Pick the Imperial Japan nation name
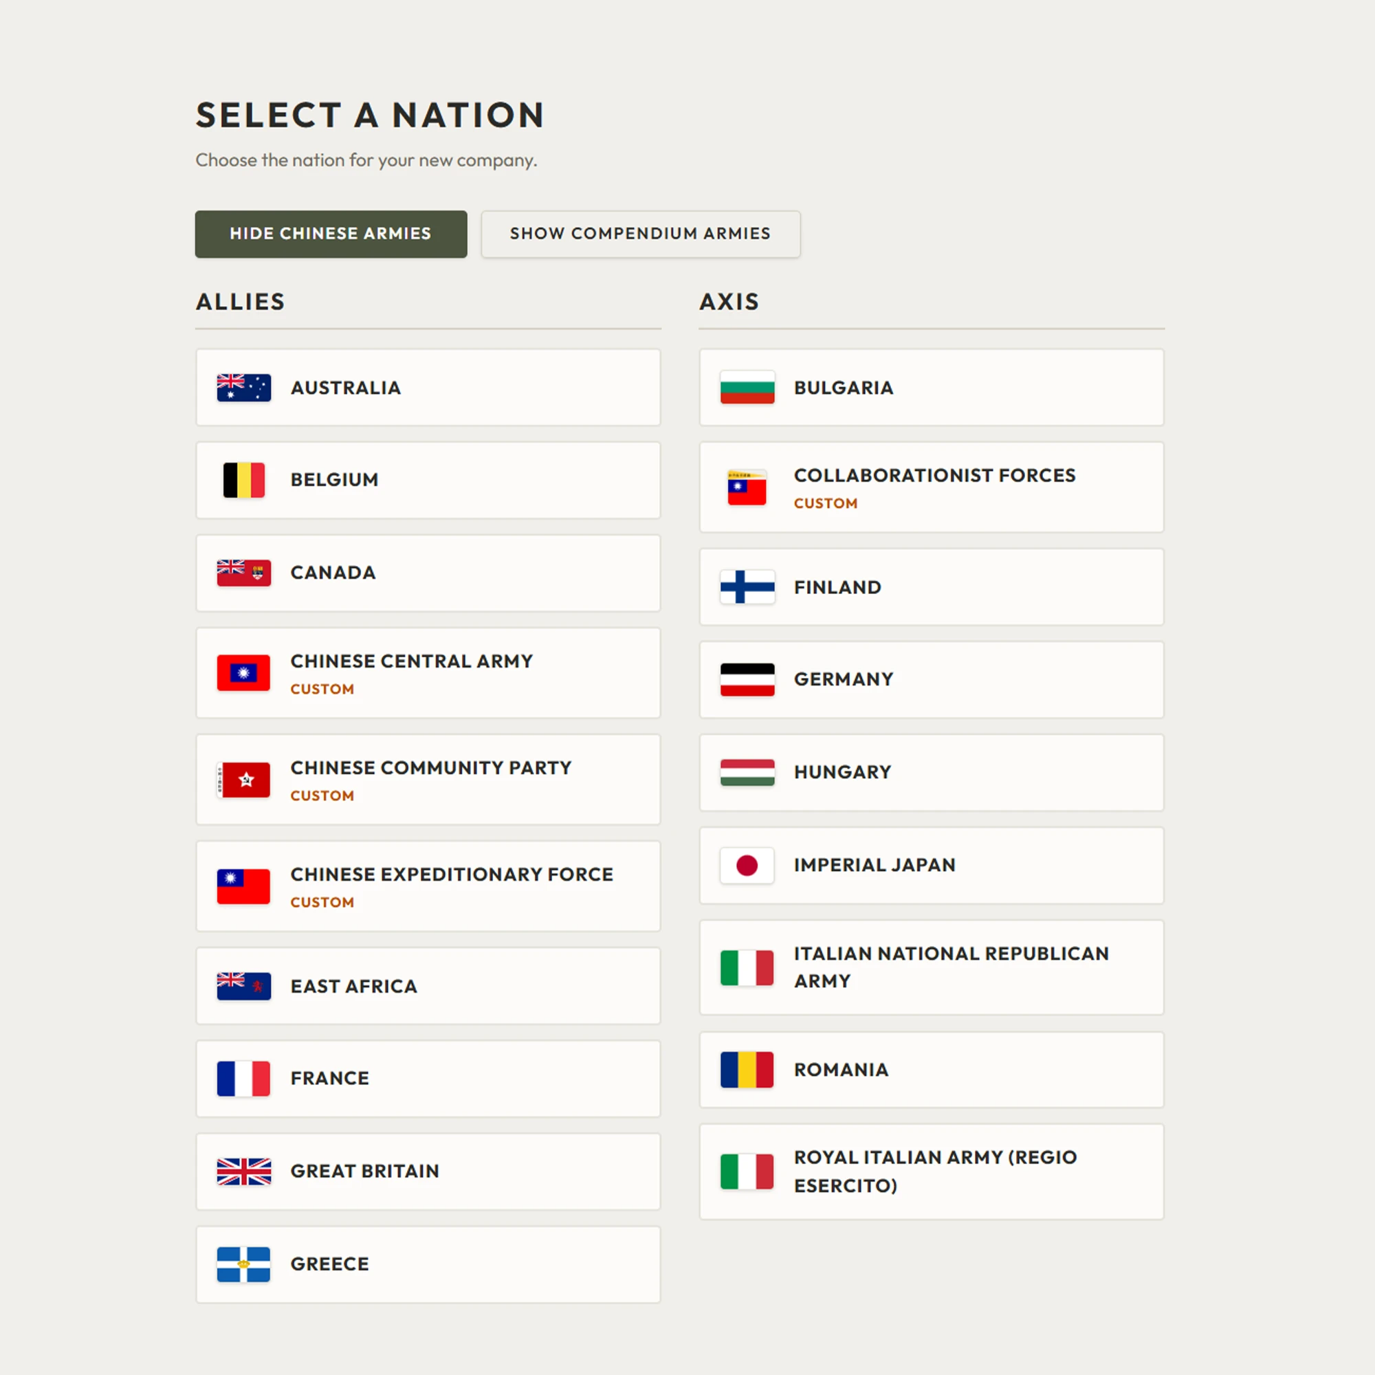The width and height of the screenshot is (1375, 1375). coord(875,865)
